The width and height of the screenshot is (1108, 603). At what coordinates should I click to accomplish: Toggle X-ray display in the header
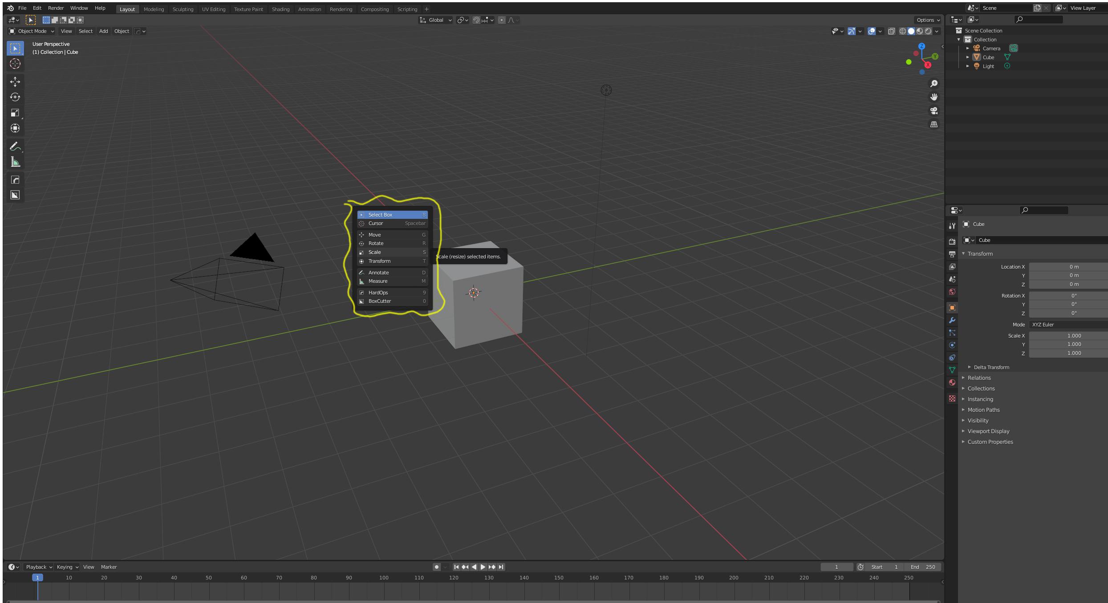pyautogui.click(x=891, y=31)
